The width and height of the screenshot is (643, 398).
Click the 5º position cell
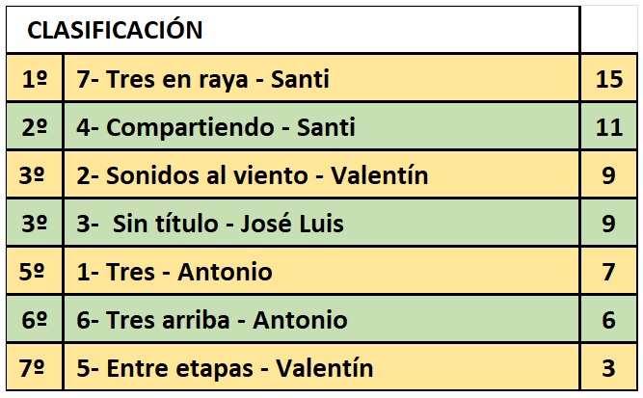(x=34, y=272)
